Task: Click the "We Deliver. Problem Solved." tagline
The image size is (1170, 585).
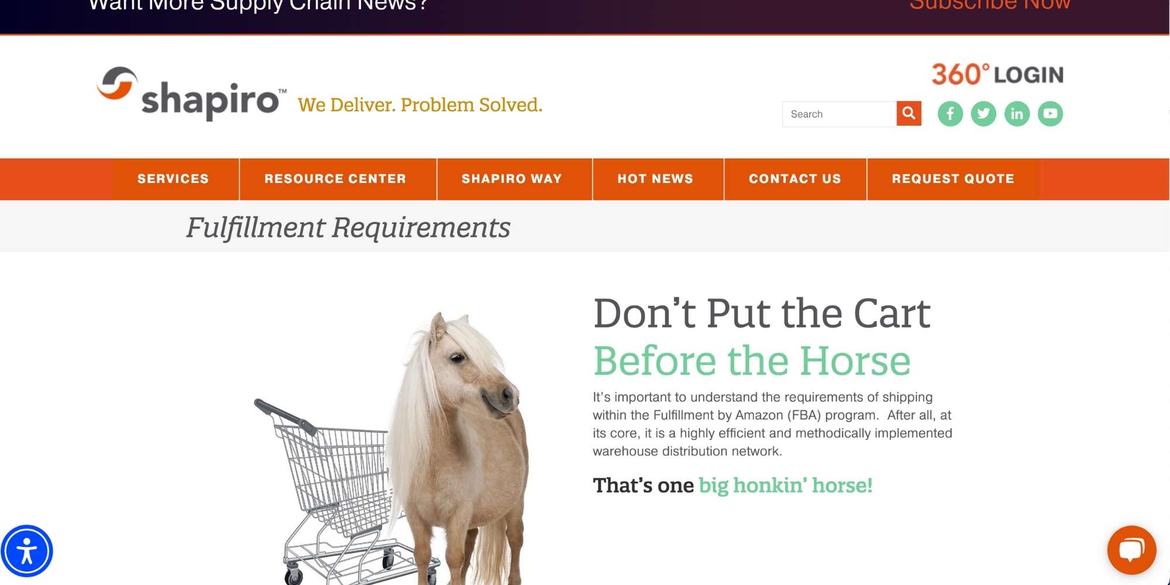Action: click(x=420, y=105)
